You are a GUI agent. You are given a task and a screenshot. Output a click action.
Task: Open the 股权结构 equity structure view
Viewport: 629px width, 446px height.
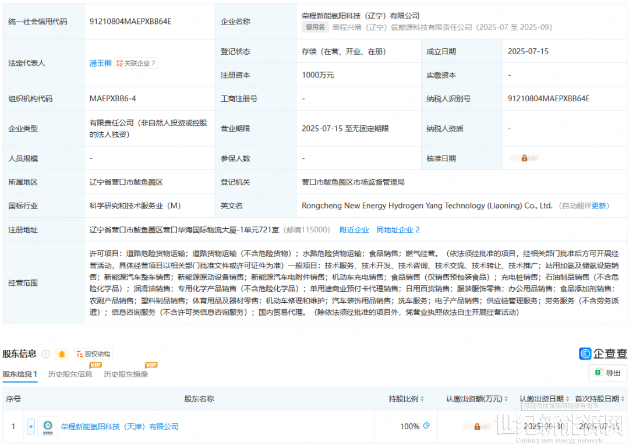(x=93, y=354)
